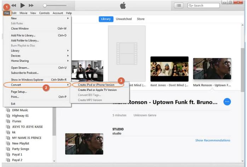Select JEEYE TO JEEYE KAISE playlist
This screenshot has height=167, width=247.
28,127
